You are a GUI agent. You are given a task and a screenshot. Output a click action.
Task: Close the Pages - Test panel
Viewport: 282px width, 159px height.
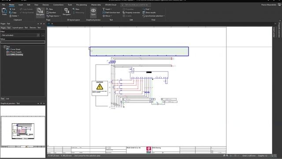tap(44, 23)
